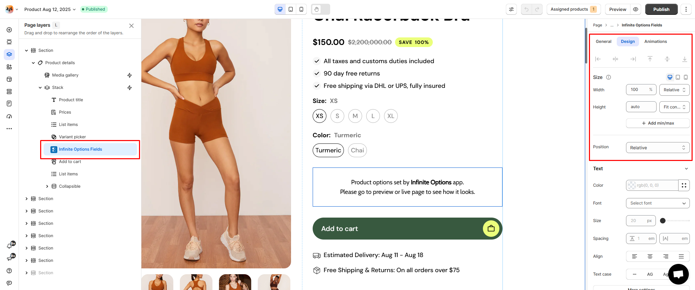Select size M variant option

pos(355,116)
